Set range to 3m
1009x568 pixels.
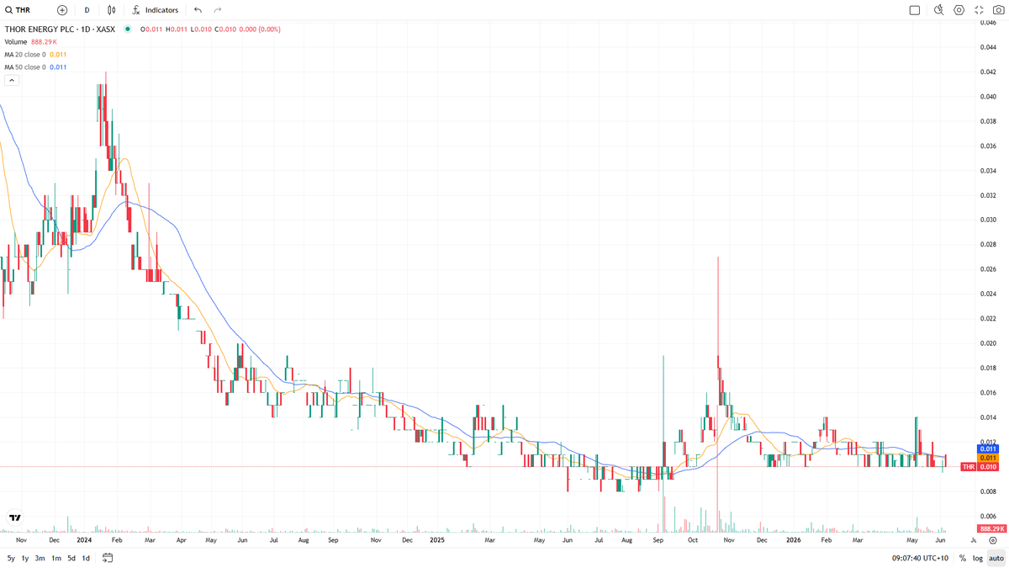click(x=40, y=558)
